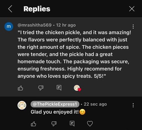Screen dimensions: 142x130
Task: Open the blue 'm' avatar profile
Action: 9,26
